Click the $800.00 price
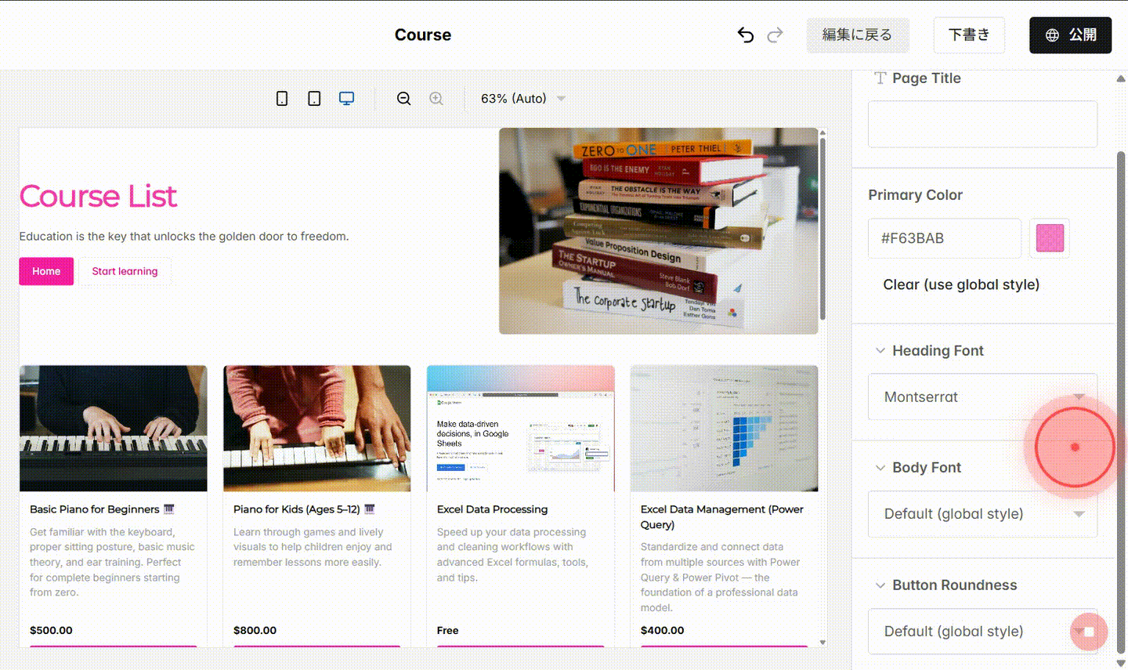 point(255,630)
